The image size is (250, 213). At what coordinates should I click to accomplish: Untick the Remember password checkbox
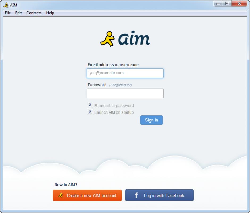point(90,105)
